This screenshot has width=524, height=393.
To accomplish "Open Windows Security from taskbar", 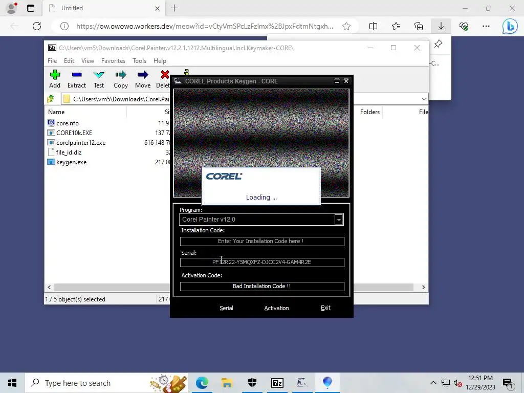I will [252, 383].
